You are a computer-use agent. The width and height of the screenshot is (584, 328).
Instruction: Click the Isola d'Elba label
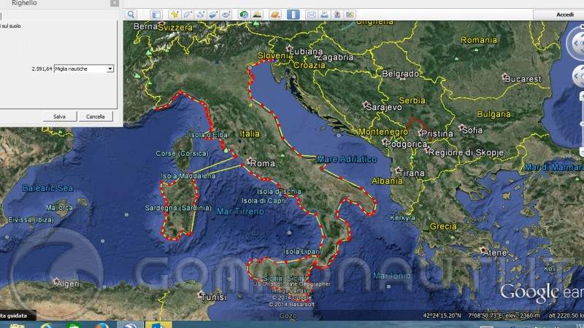[209, 135]
